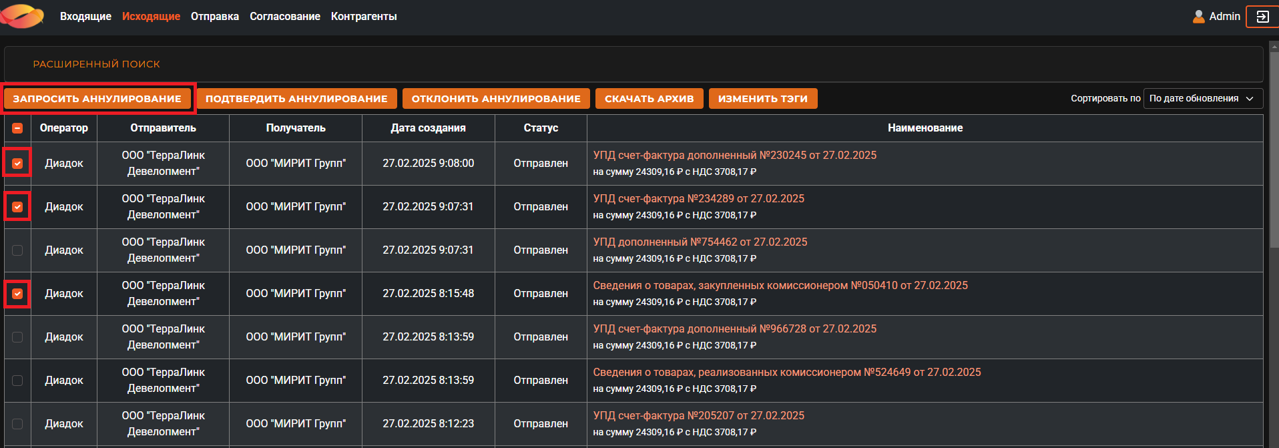Uncheck the checkbox for document №234289

point(17,207)
